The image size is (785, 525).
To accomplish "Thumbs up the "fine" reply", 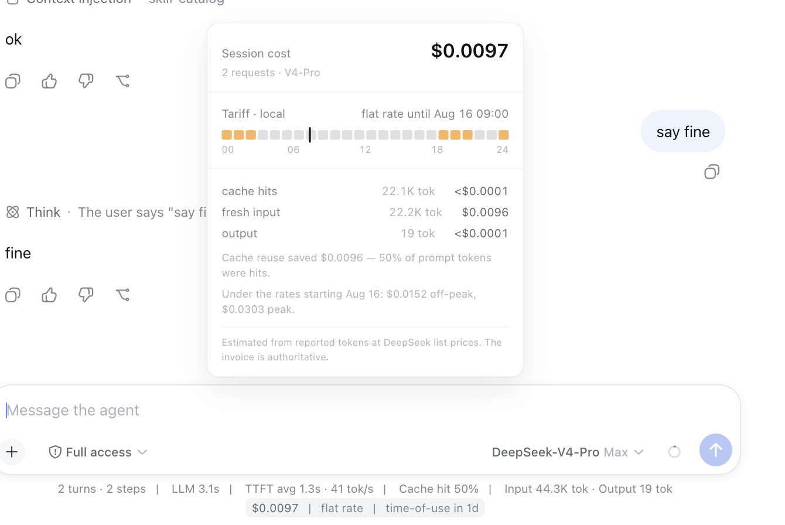I will 49,295.
